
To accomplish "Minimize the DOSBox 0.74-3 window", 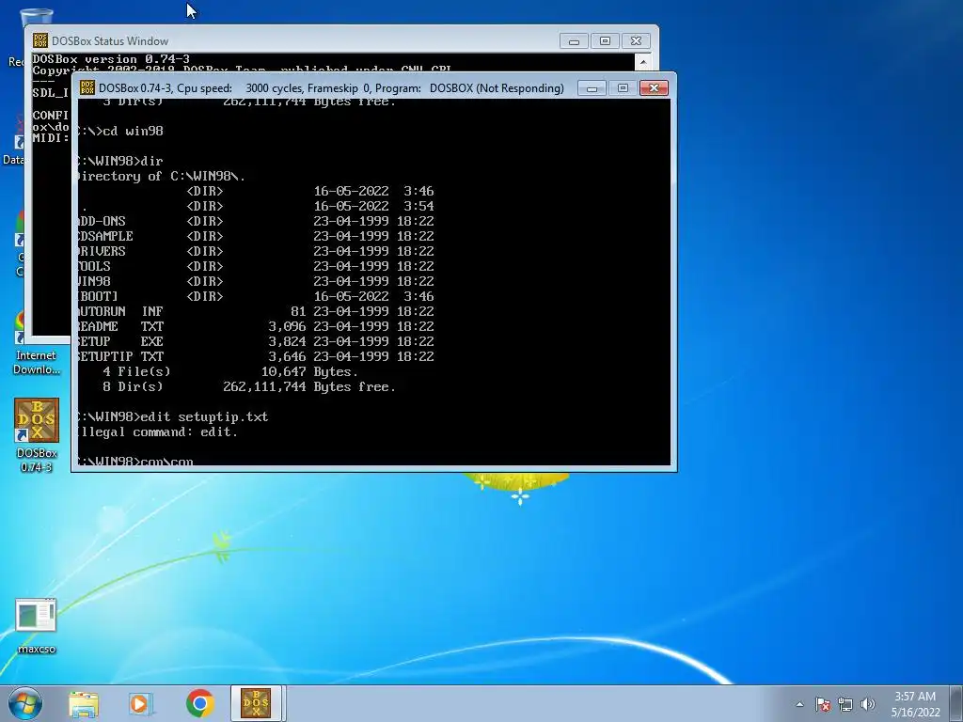I will point(592,88).
